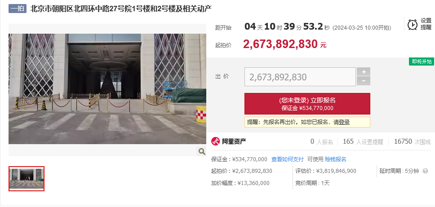Increase bid with the plus button
The width and height of the screenshot is (435, 207).
coord(364,72)
